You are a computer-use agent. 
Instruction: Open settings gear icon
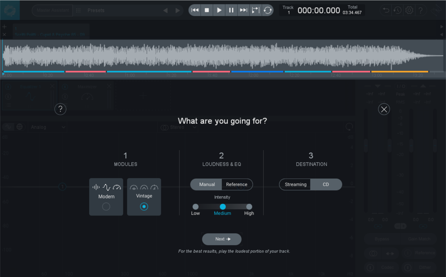coord(409,10)
